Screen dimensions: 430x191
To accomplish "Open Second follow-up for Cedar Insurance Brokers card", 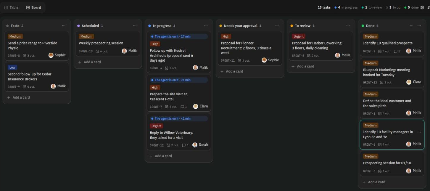I will (x=37, y=77).
